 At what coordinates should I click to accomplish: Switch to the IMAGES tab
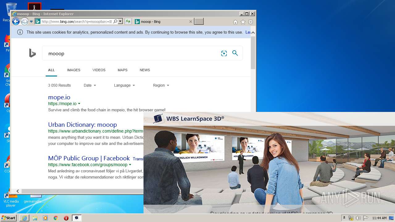click(x=73, y=70)
